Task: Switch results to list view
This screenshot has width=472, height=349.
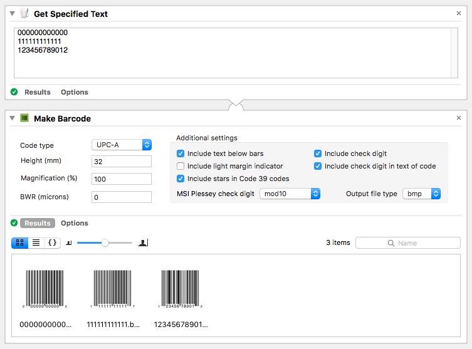Action: 36,242
